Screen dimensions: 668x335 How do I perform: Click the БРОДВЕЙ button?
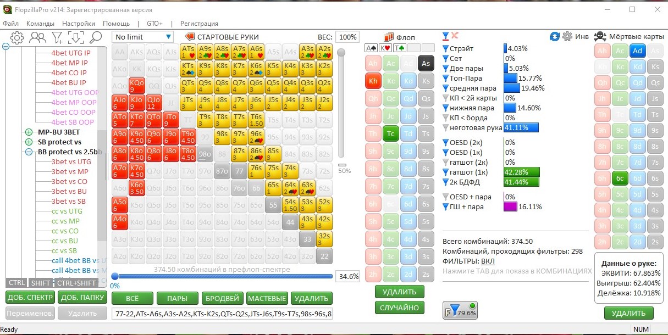coord(222,298)
